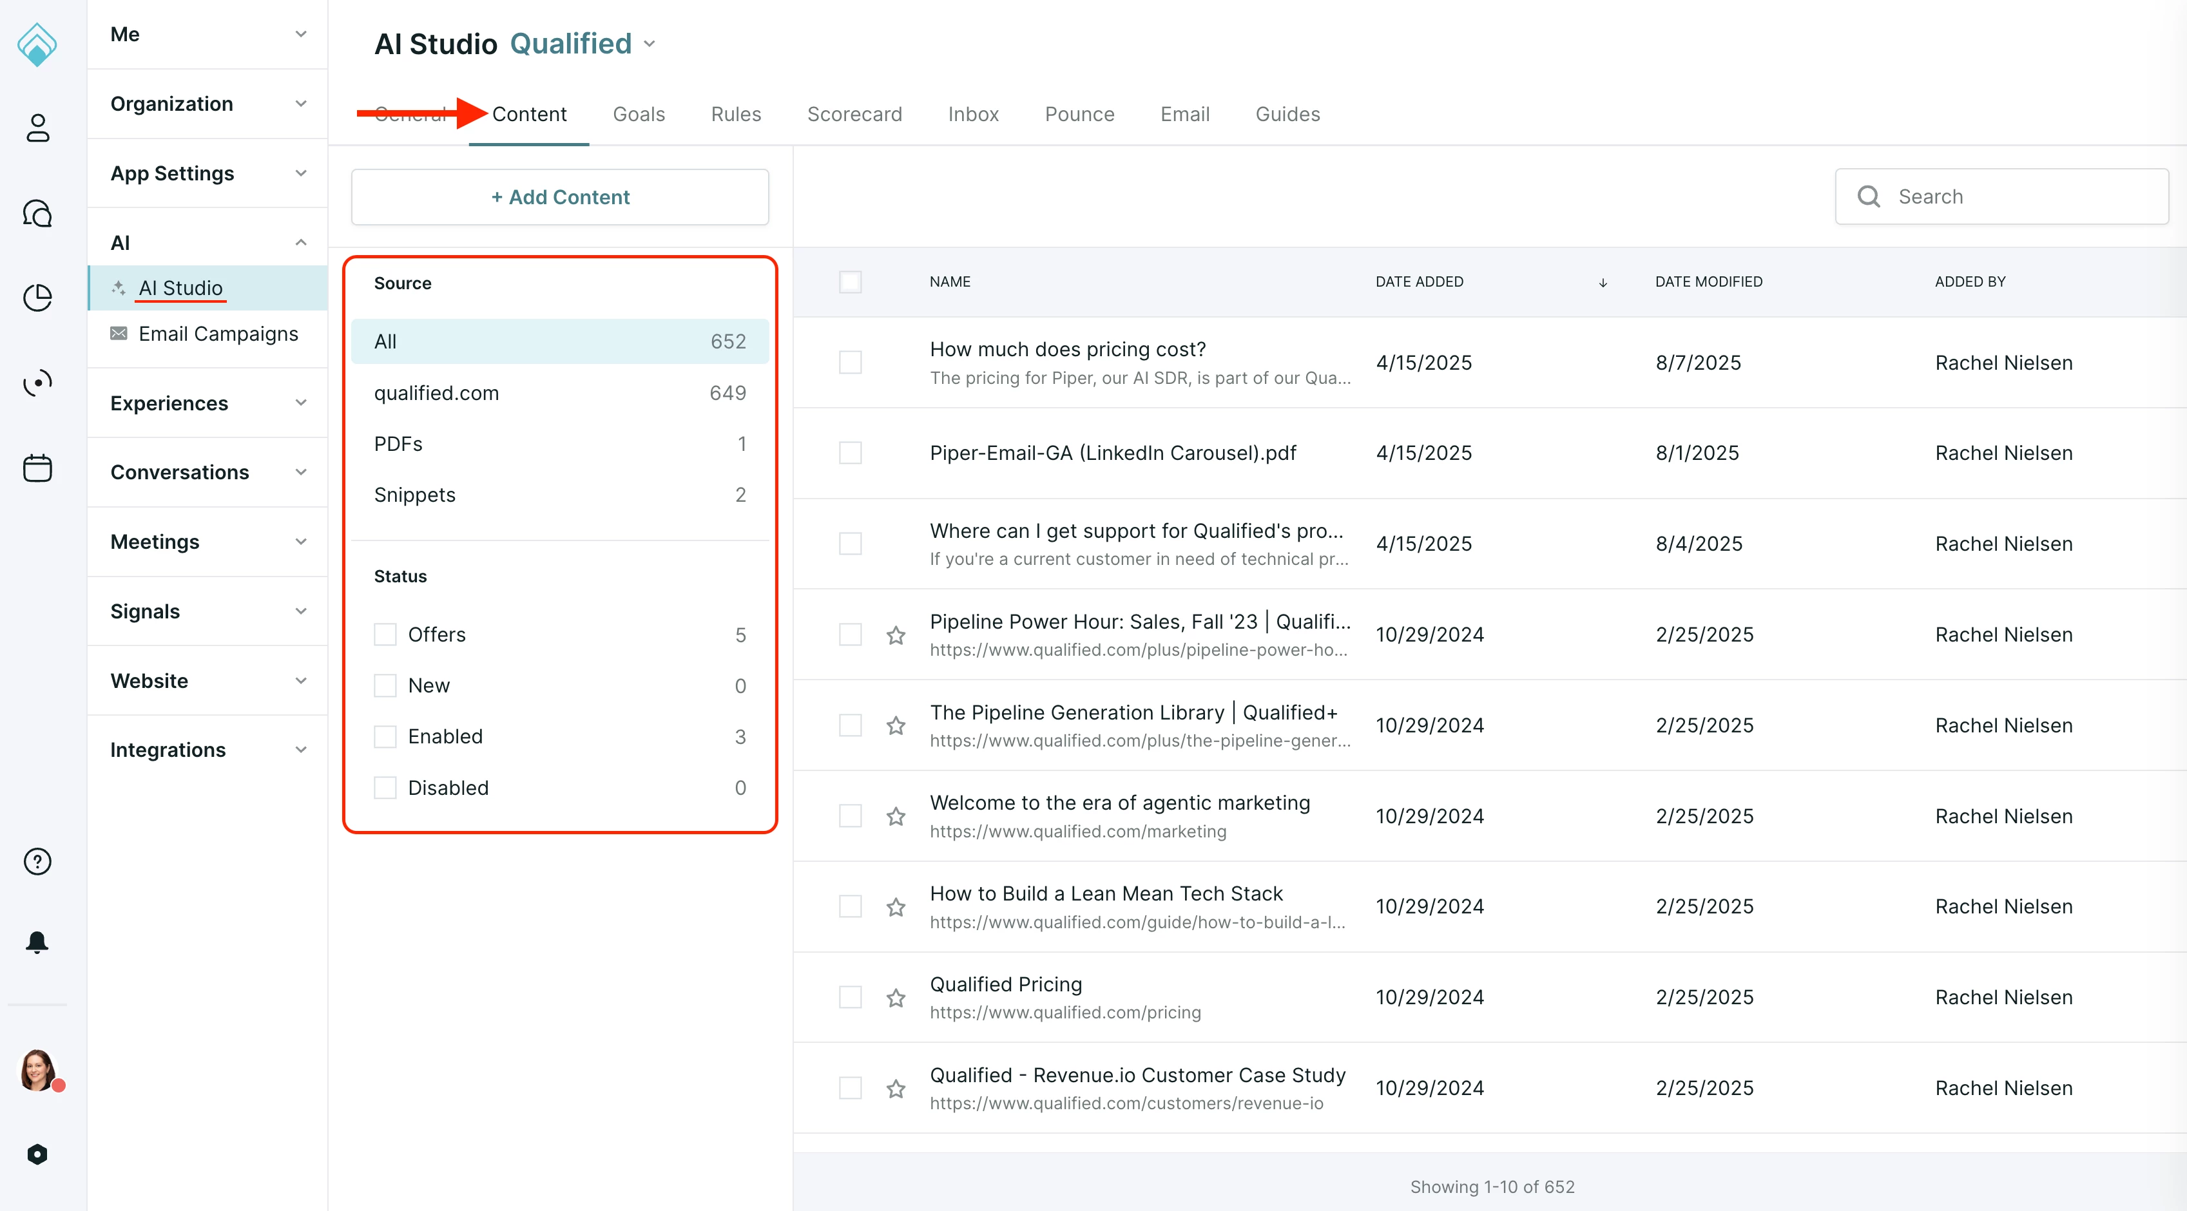This screenshot has height=1211, width=2187.
Task: Filter by All sources
Action: click(561, 341)
